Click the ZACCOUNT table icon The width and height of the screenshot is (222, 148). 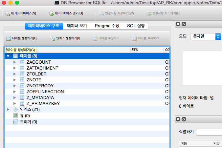coord(22,62)
